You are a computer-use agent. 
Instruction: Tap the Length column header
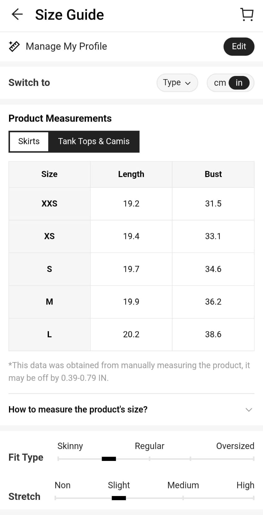point(131,174)
